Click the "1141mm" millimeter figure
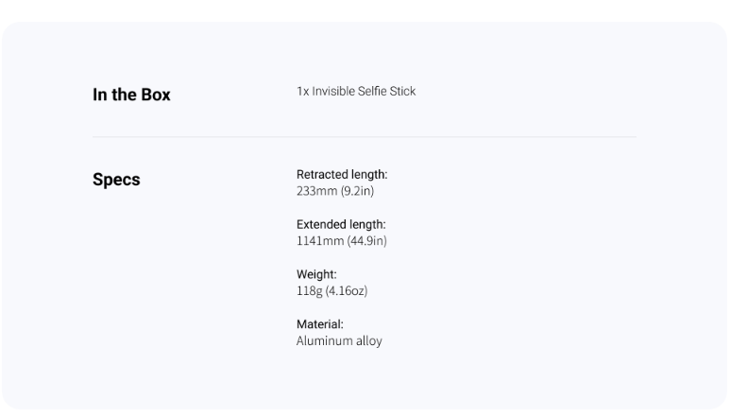Image resolution: width=730 pixels, height=417 pixels. pos(320,241)
